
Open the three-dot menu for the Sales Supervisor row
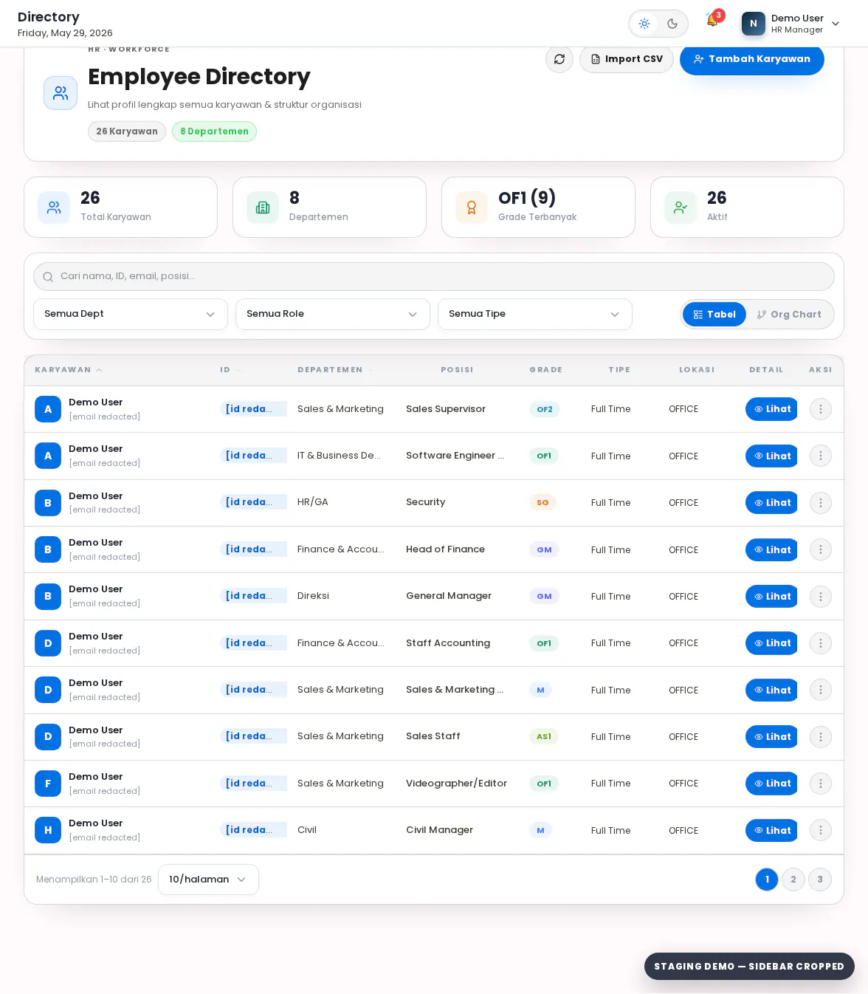tap(821, 409)
